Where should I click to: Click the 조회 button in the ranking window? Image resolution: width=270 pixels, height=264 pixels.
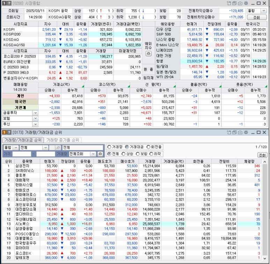tap(262, 155)
